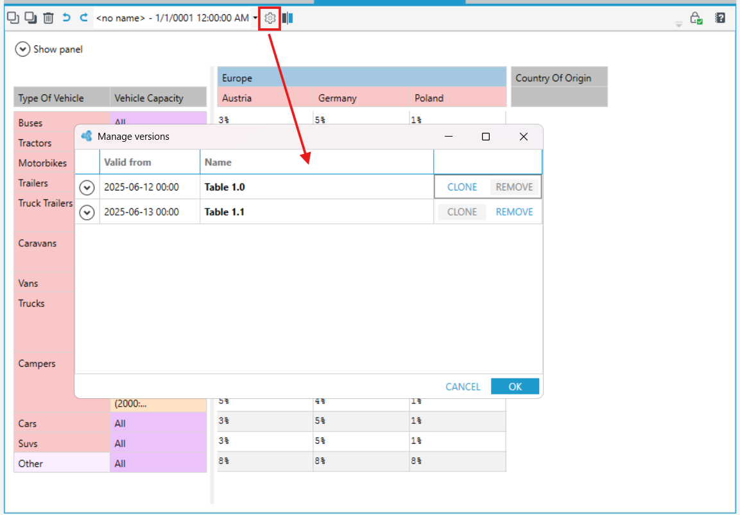Select the 2025-06-12 00:00 date cell
This screenshot has height=515, width=740.
click(x=150, y=187)
